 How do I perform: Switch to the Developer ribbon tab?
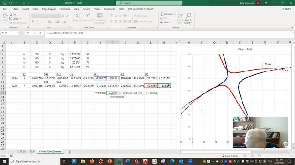tap(109, 9)
